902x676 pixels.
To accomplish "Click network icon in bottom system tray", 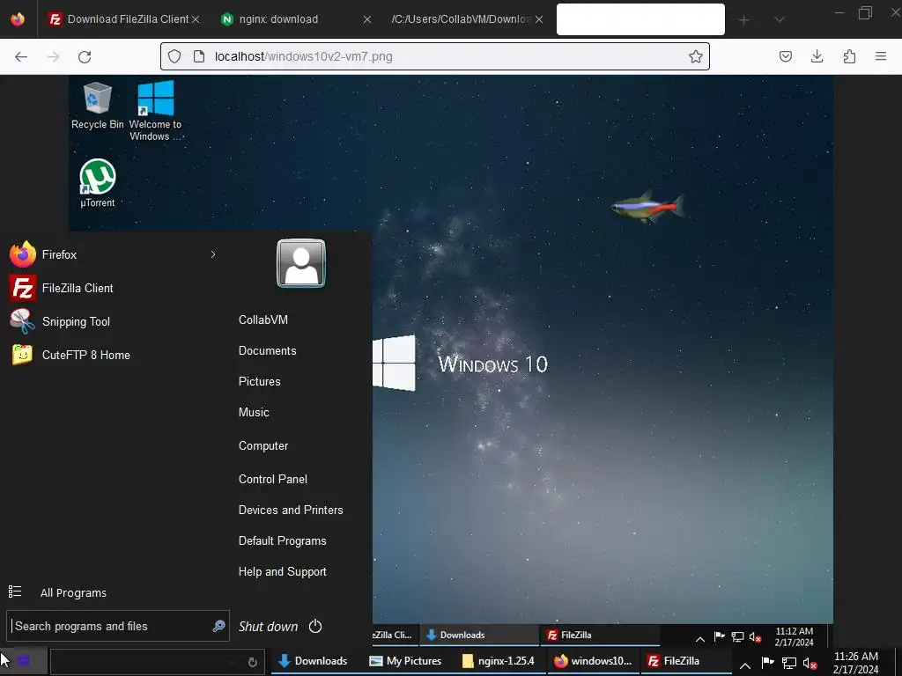I will [x=789, y=664].
